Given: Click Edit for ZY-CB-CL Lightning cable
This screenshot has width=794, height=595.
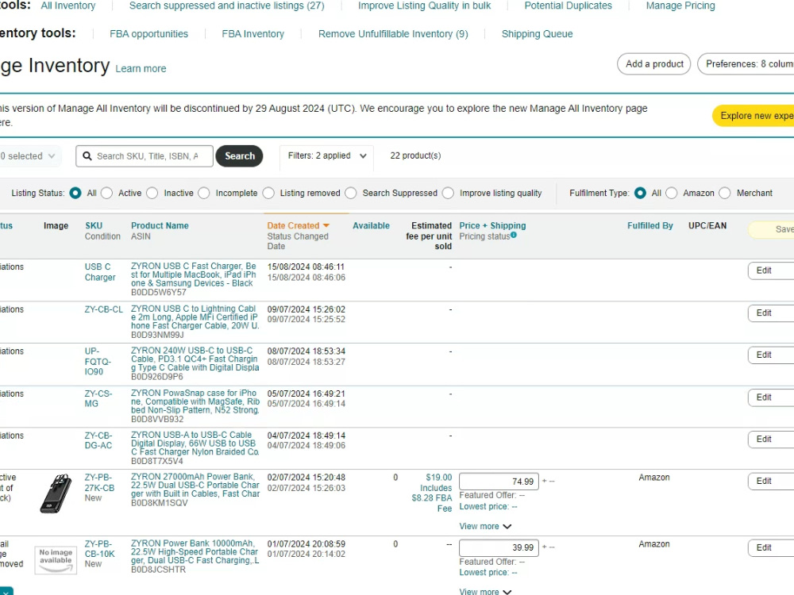Looking at the screenshot, I should coord(771,313).
